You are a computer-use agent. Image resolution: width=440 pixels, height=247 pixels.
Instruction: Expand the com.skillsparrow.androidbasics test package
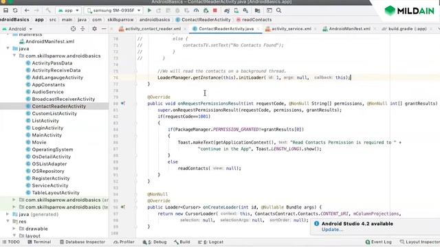point(14,207)
